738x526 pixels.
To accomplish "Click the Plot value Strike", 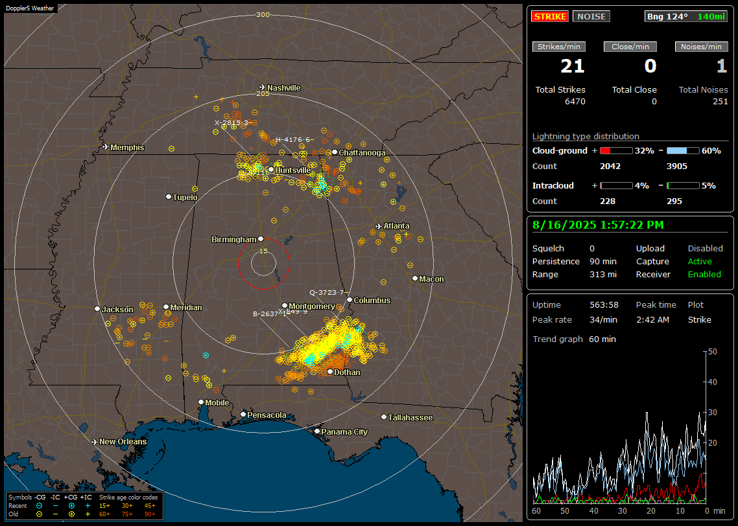I will (699, 319).
